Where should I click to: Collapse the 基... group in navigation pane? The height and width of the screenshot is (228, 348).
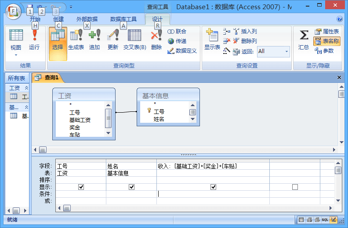coord(26,107)
